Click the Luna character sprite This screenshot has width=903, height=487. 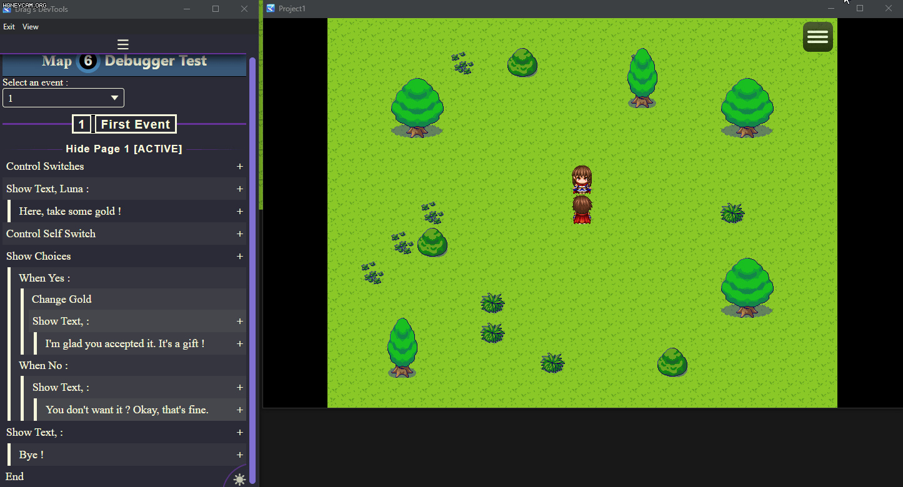click(582, 180)
